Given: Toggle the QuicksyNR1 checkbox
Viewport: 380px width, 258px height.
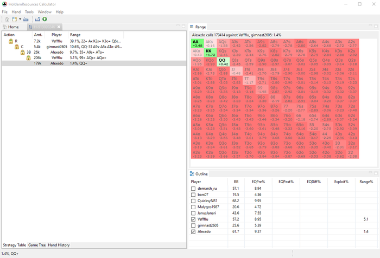Looking at the screenshot, I should [193, 201].
